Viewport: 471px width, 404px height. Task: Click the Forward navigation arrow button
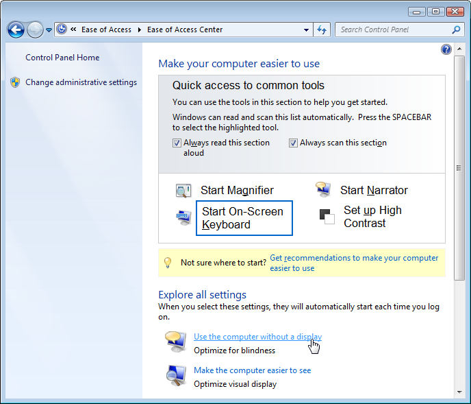click(x=35, y=29)
